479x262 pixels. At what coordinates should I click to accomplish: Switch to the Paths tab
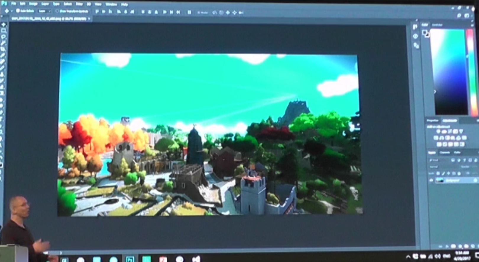457,152
